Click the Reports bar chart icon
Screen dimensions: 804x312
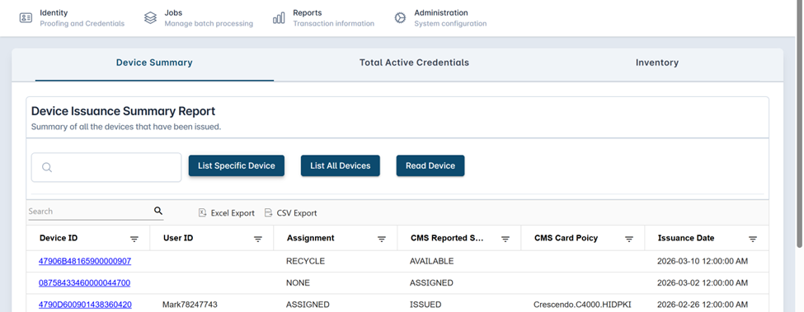click(x=279, y=18)
